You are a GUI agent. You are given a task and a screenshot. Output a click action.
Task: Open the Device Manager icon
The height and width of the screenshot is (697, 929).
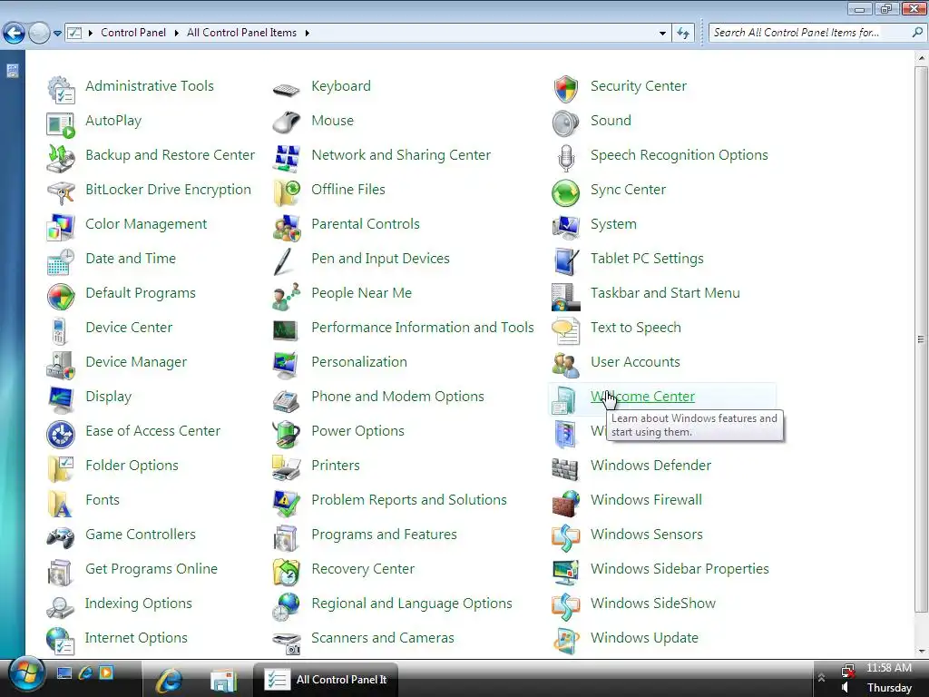61,365
